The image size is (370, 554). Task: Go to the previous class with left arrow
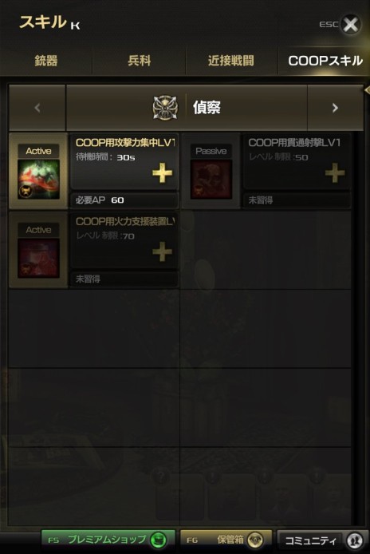tap(37, 108)
